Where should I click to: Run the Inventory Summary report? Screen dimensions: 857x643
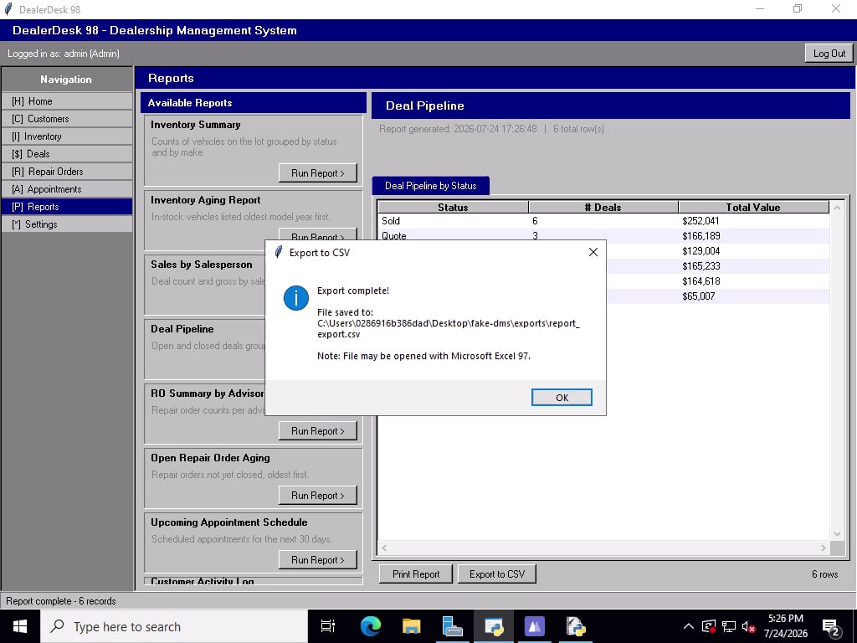[x=317, y=172]
